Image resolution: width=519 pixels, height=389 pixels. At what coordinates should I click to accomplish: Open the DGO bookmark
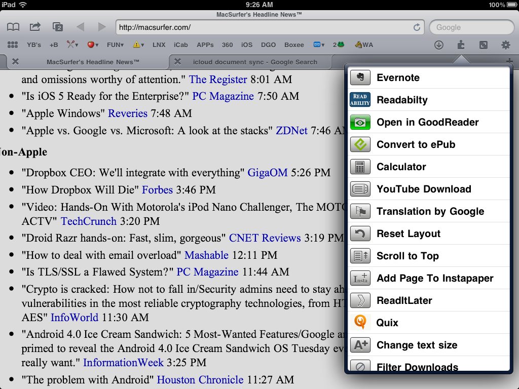click(268, 45)
